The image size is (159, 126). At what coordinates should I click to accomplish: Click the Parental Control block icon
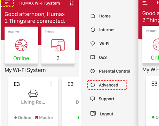(x=93, y=71)
